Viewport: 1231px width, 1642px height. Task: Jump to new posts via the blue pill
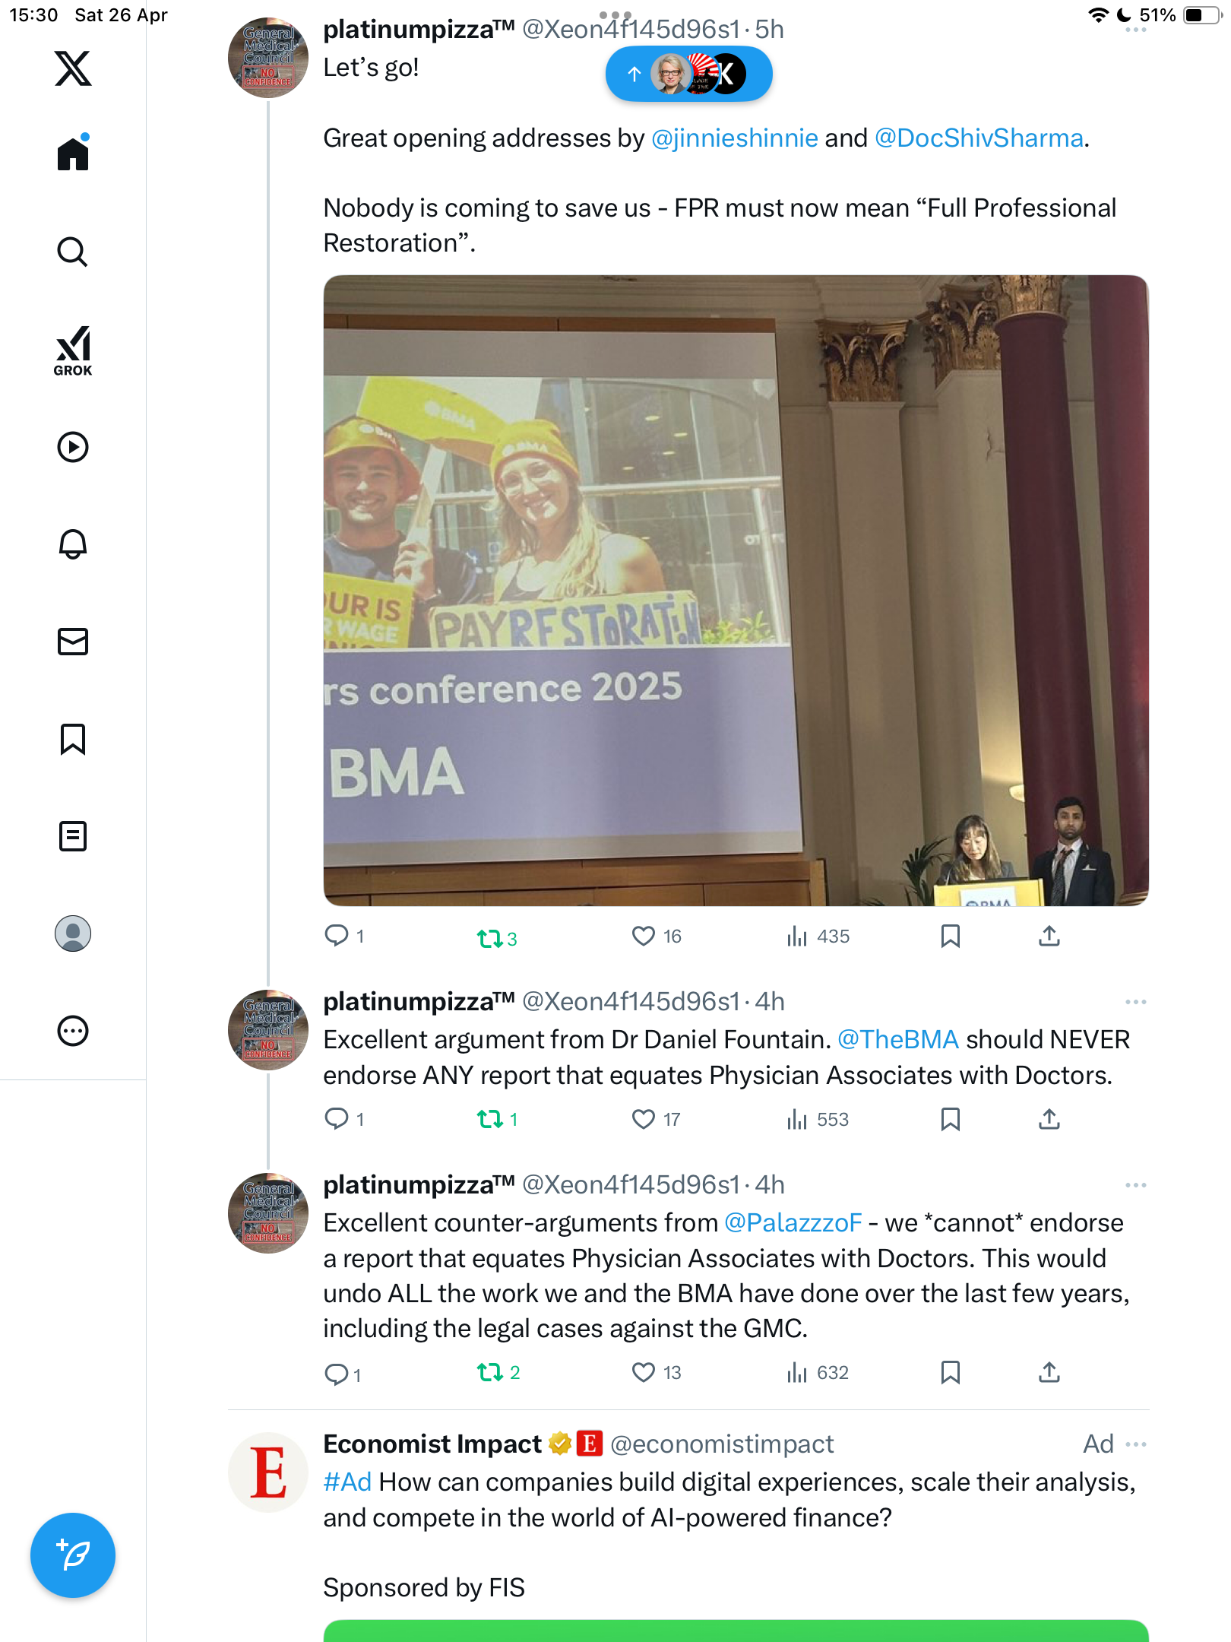point(689,74)
